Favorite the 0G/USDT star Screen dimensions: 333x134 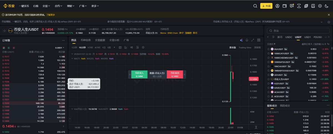[x=269, y=49]
